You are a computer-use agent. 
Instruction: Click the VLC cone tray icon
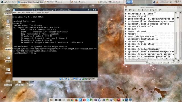click(157, 2)
